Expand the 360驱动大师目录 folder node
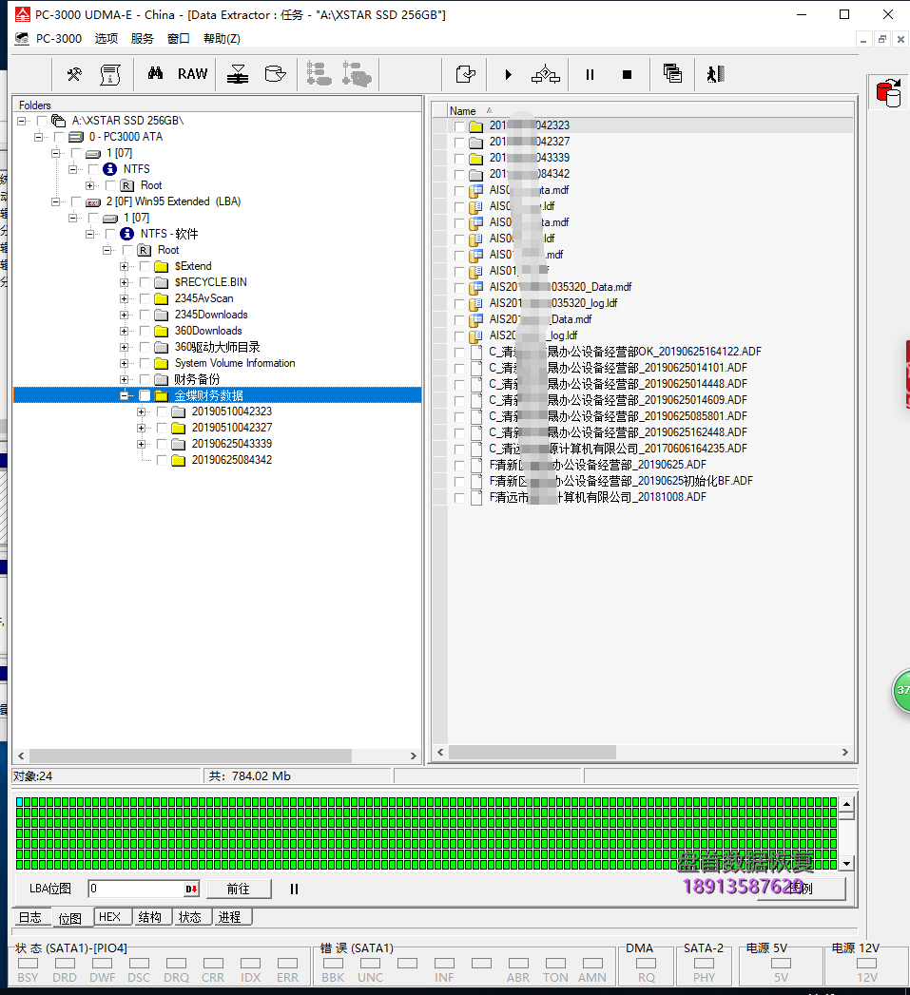Screen dimensions: 910x995 click(x=124, y=347)
